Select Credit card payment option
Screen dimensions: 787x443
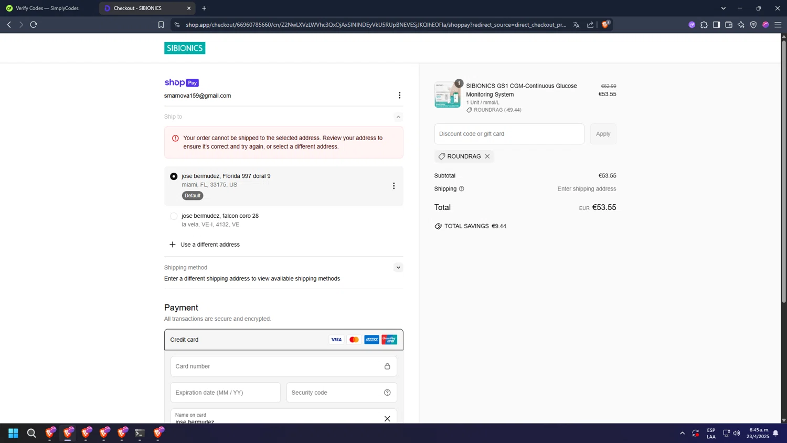284,340
